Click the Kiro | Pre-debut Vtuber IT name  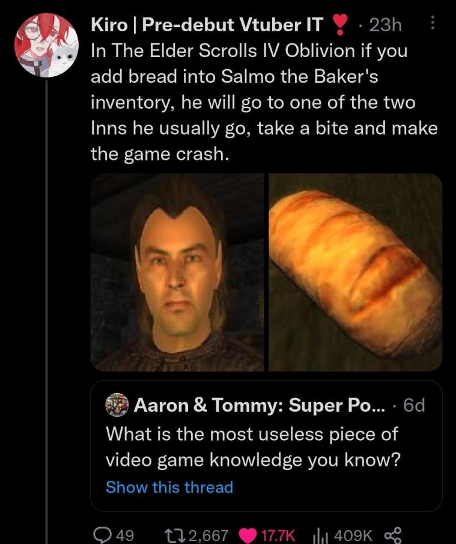pos(207,24)
